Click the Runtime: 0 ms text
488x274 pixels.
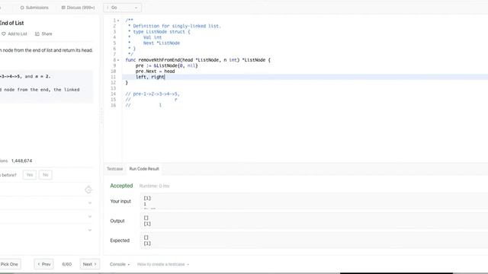pyautogui.click(x=154, y=186)
